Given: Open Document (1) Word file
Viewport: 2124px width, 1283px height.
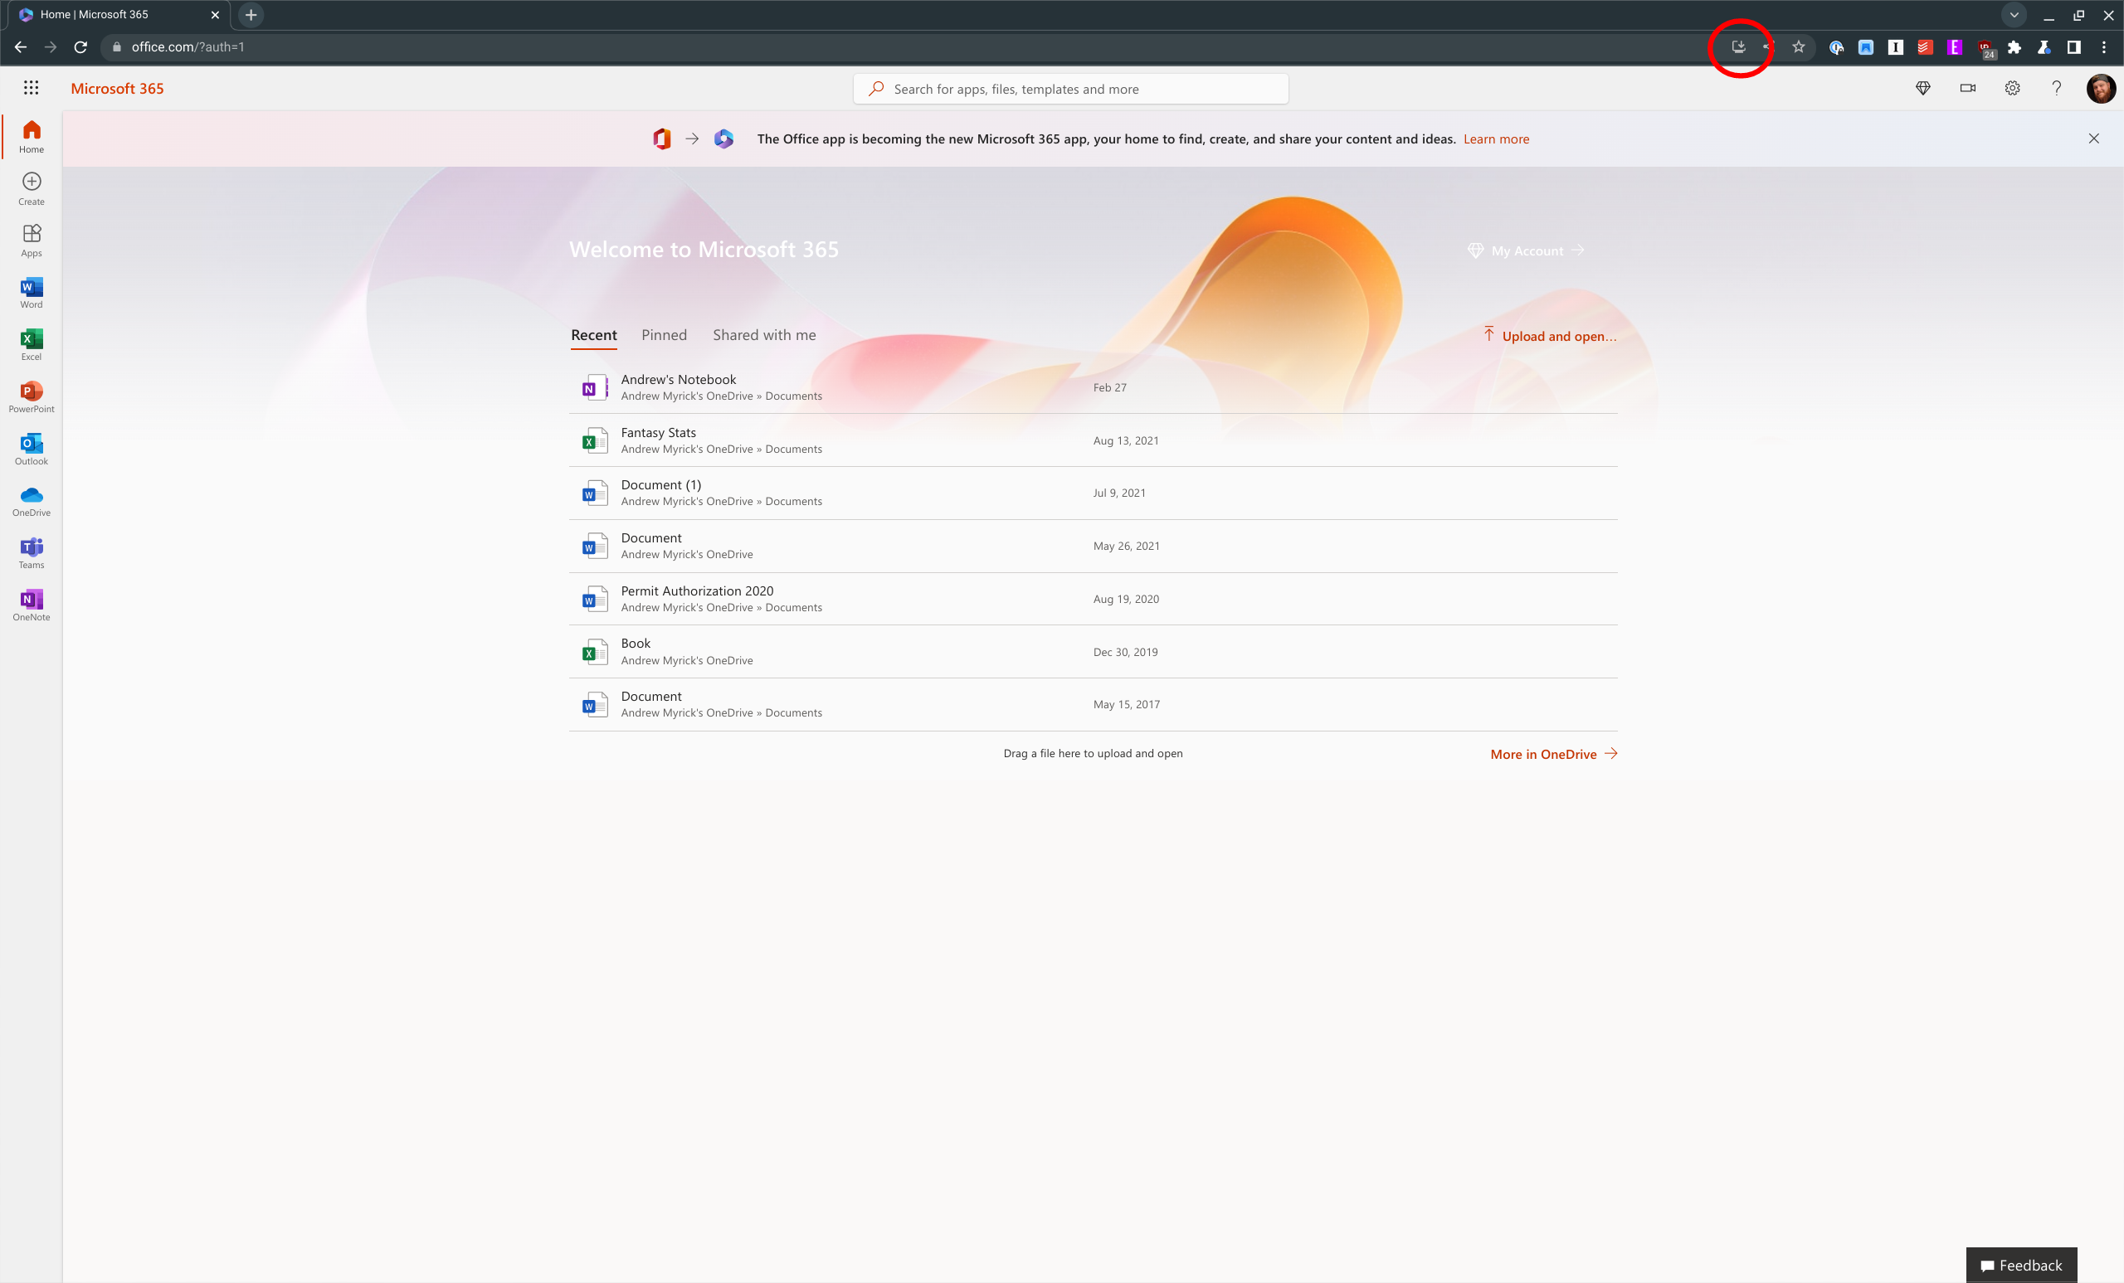Looking at the screenshot, I should [x=1093, y=493].
